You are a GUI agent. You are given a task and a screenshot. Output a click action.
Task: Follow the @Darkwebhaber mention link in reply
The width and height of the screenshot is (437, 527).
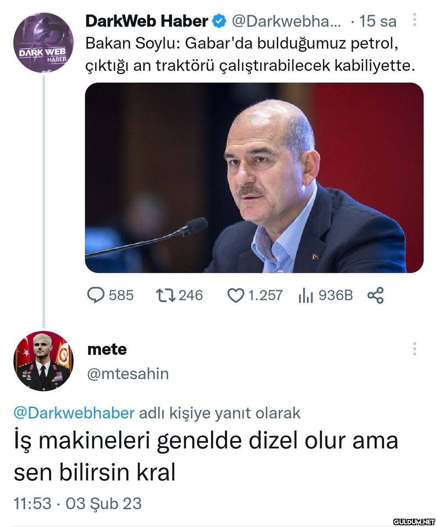pyautogui.click(x=74, y=413)
